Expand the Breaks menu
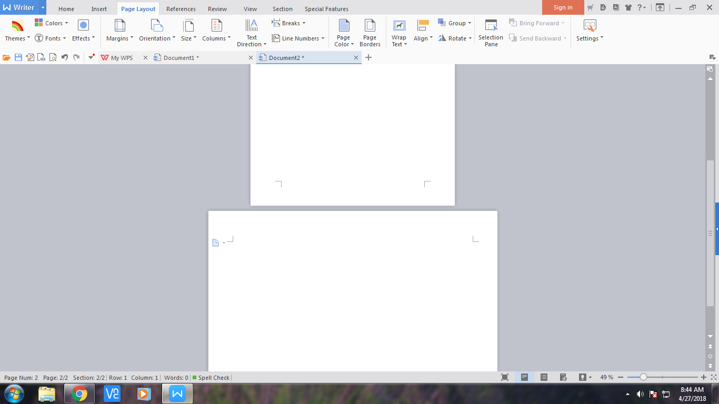The image size is (719, 404). click(x=289, y=23)
